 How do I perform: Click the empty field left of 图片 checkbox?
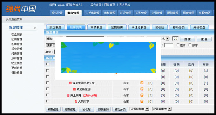point(169,45)
